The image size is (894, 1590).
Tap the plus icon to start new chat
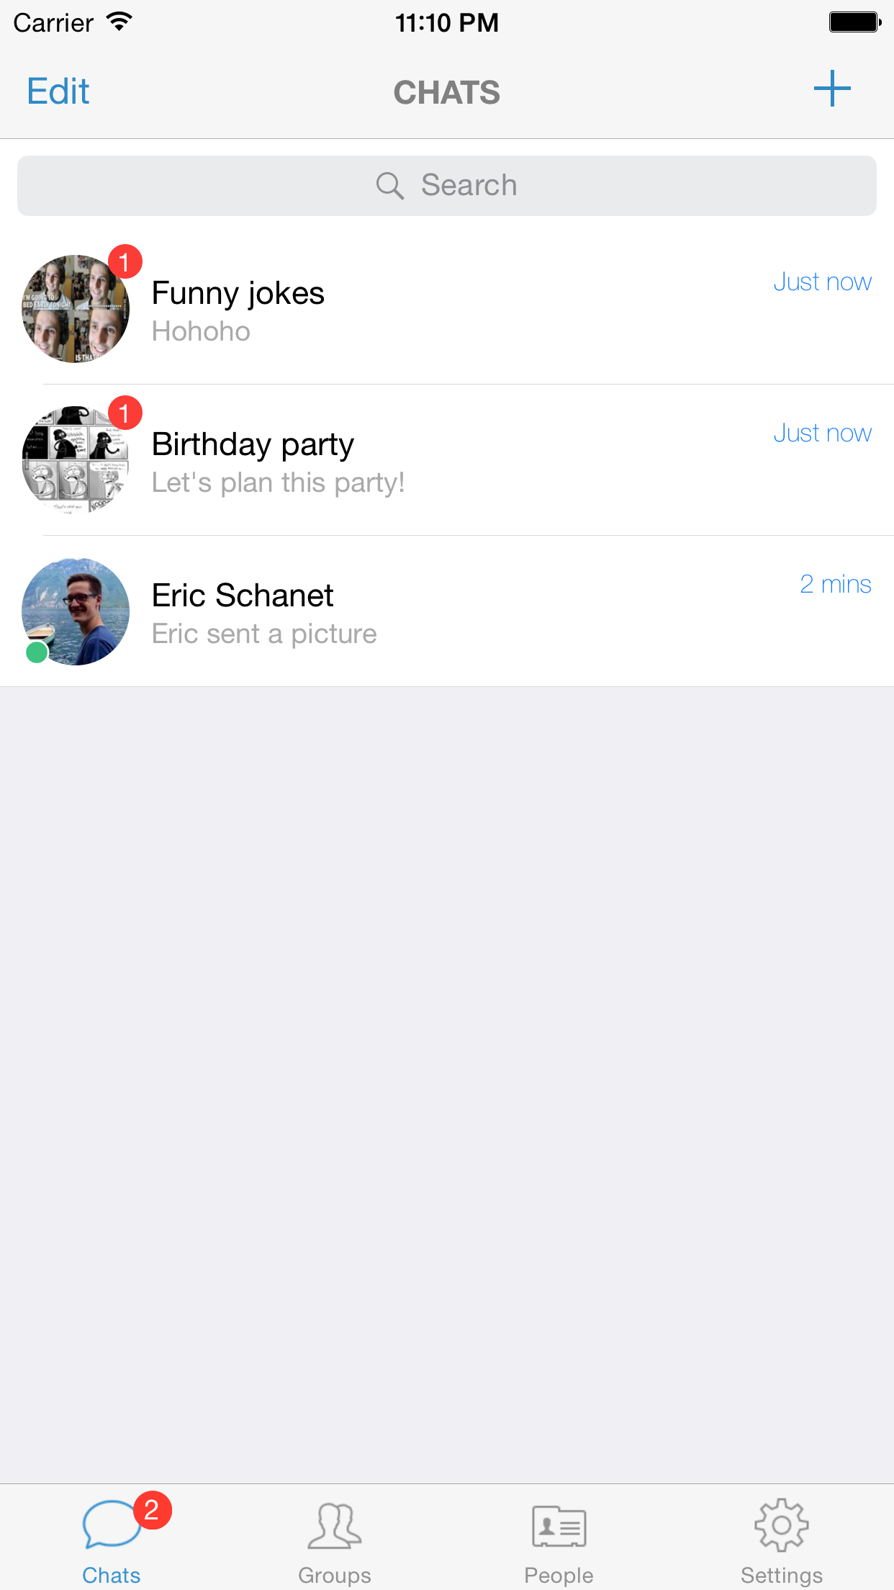coord(832,89)
